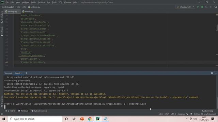
Task: Open the CRLF line separator selector
Action: 167,114
